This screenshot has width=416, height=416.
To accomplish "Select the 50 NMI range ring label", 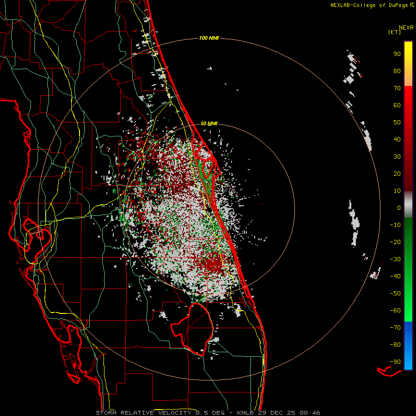I will (x=209, y=123).
